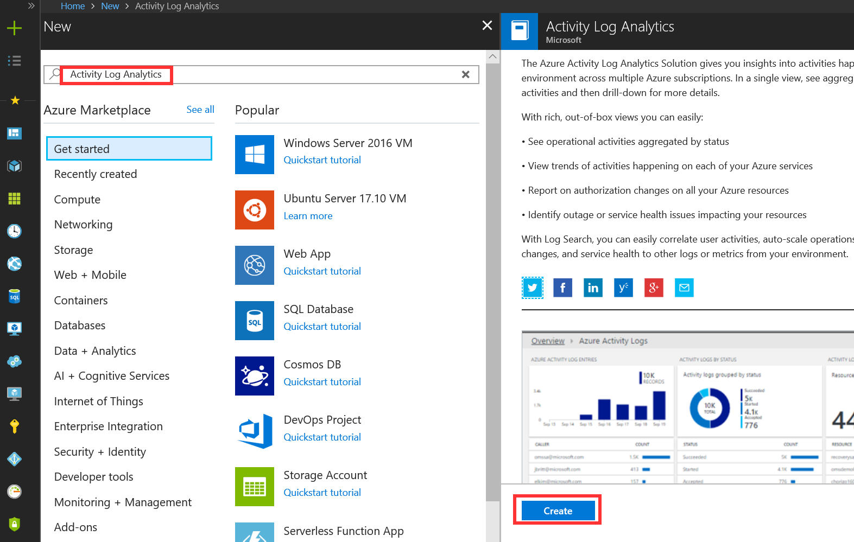
Task: Open the App Services globe icon in sidebar
Action: tap(15, 264)
